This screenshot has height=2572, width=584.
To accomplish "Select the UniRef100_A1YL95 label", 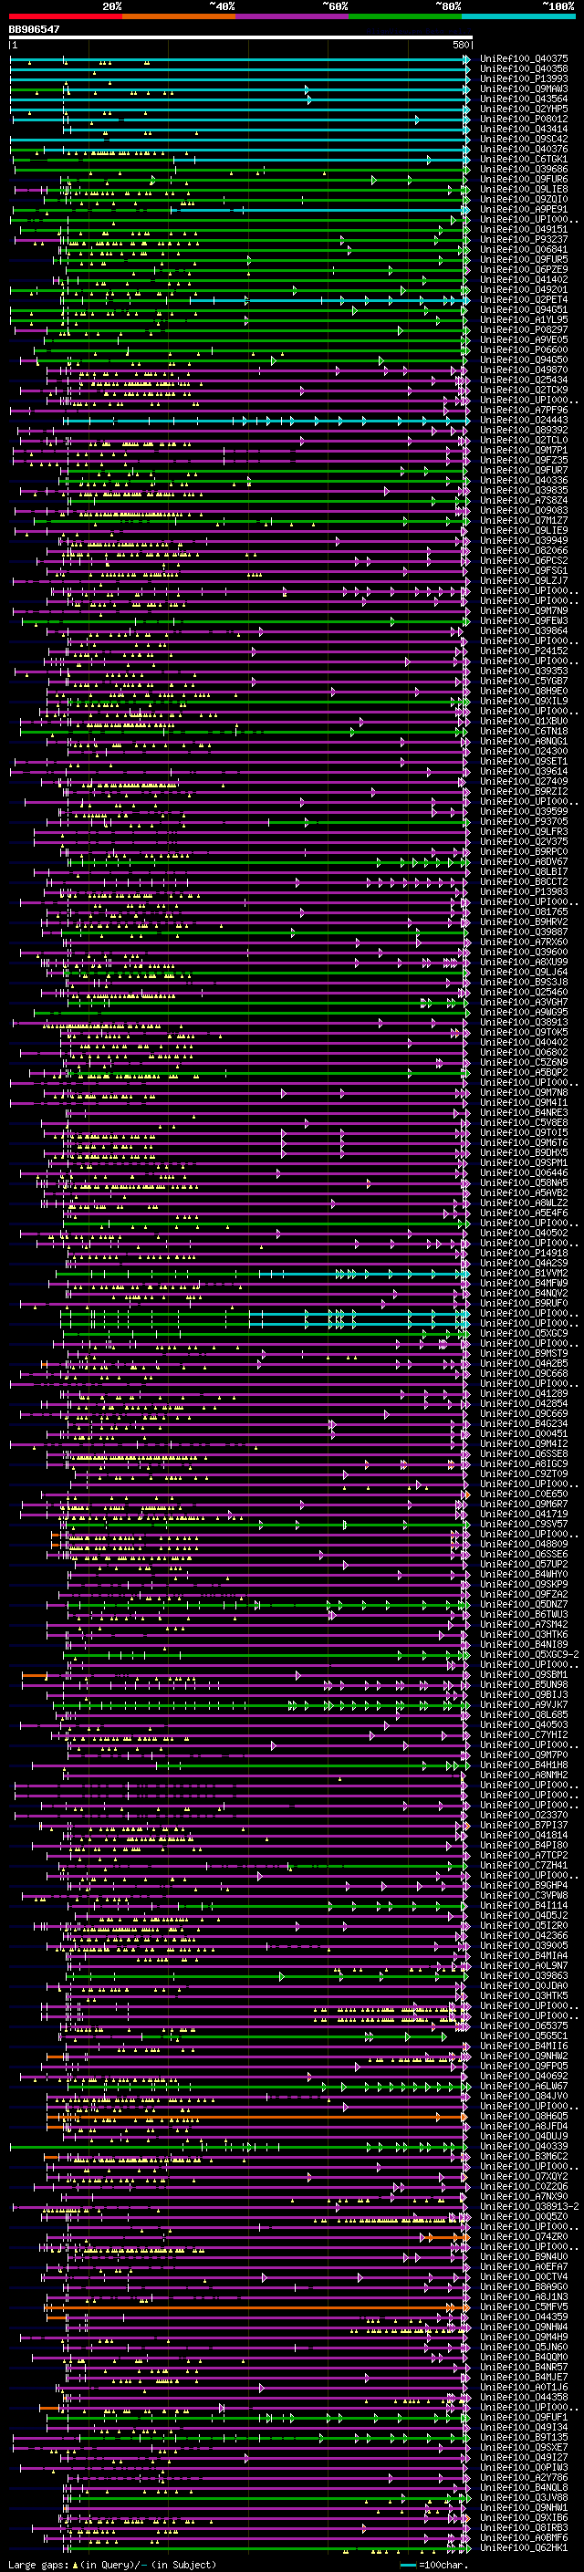I will point(524,319).
